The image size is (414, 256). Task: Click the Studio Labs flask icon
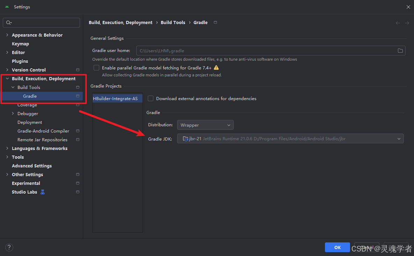[x=43, y=192]
